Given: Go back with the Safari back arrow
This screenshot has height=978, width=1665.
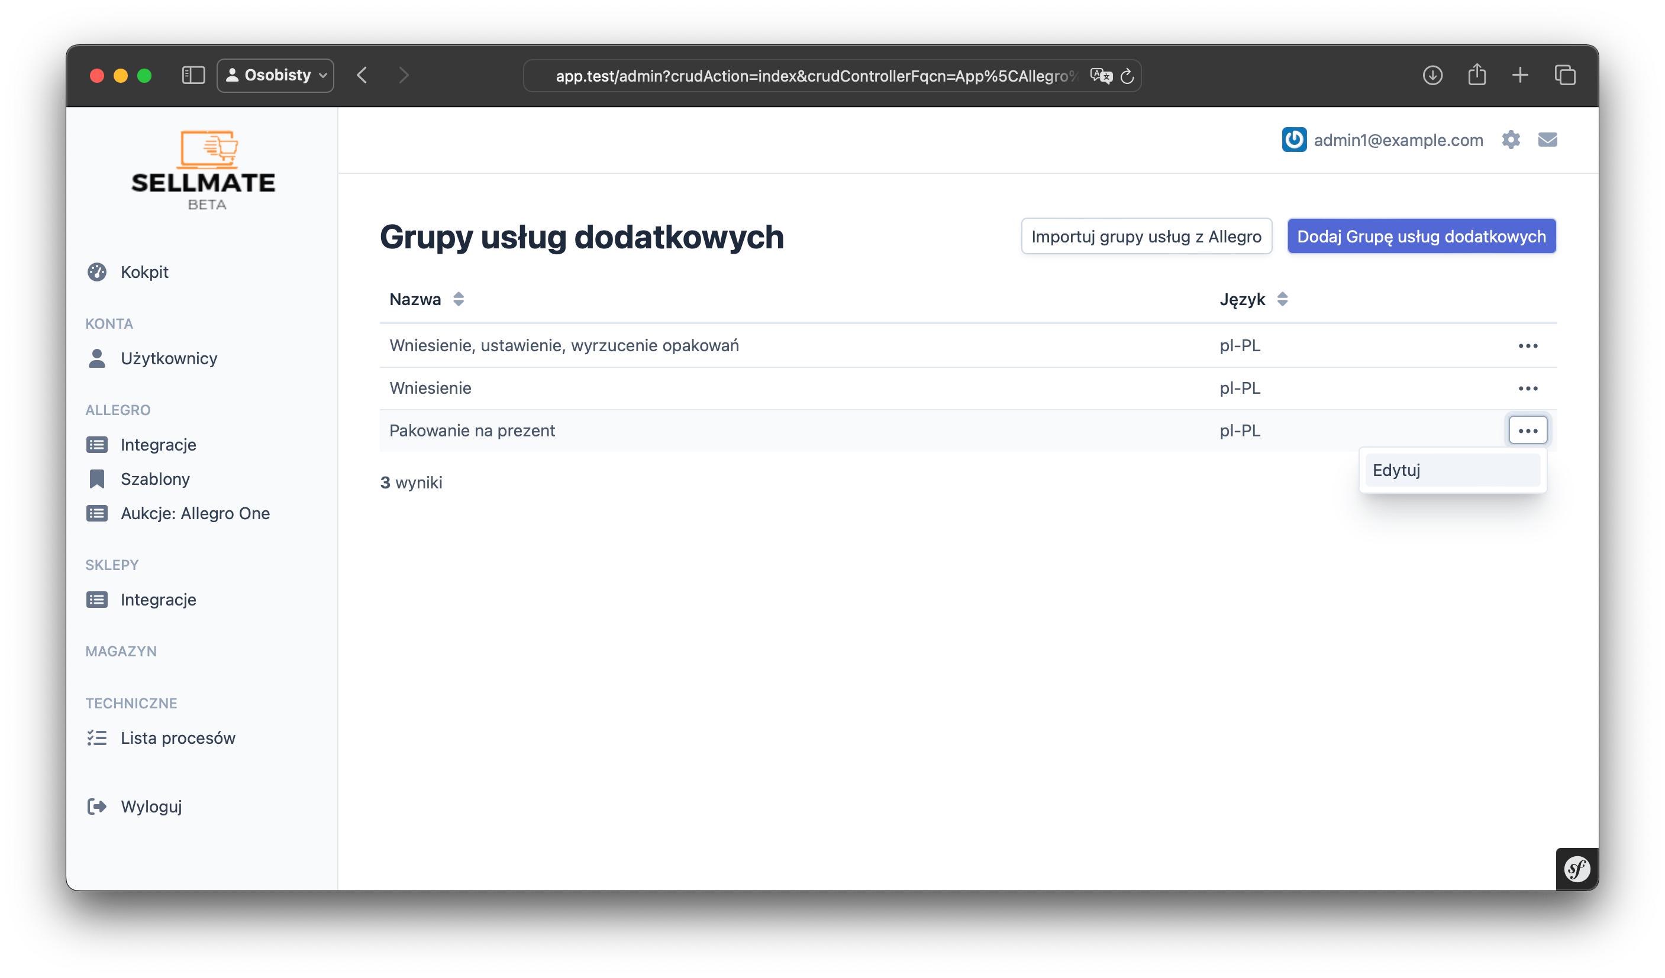Looking at the screenshot, I should [362, 75].
